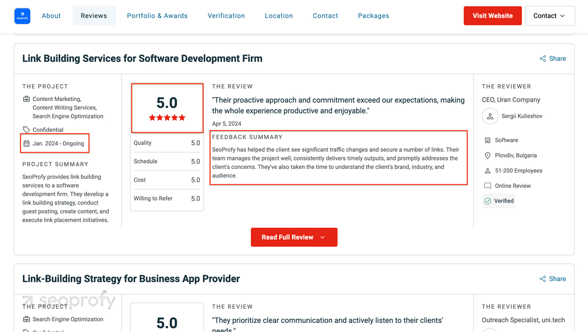Click the red Visit Website button

[x=492, y=16]
